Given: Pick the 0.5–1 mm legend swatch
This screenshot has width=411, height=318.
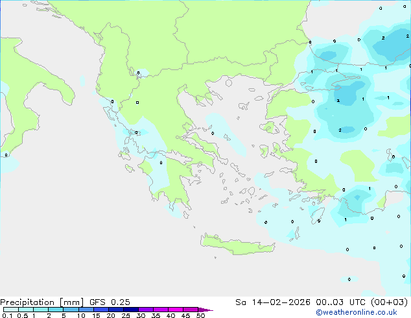Looking at the screenshot, I should point(26,310).
